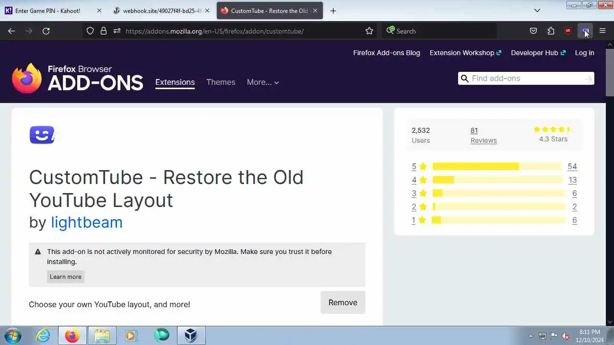
Task: Bookmark this page with the star icon
Action: 369,31
